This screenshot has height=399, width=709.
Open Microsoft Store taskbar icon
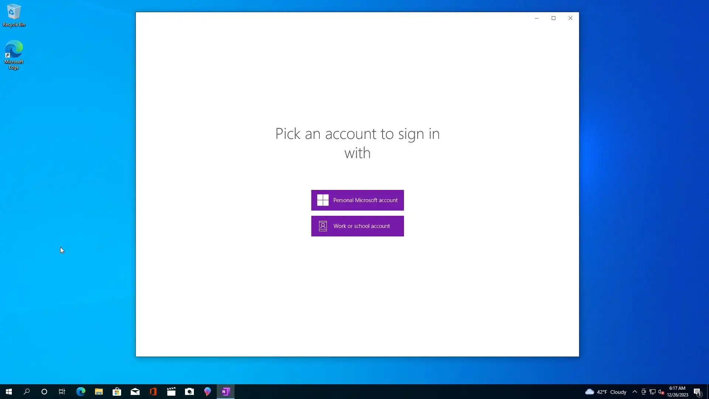117,392
